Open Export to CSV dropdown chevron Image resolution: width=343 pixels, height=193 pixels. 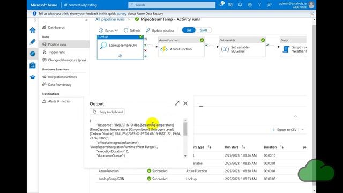tap(302, 130)
